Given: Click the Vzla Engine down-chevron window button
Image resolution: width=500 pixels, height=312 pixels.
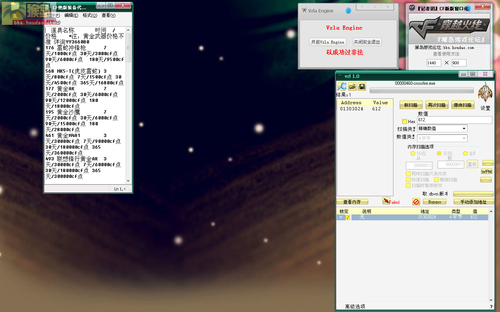Looking at the screenshot, I should pyautogui.click(x=362, y=7).
